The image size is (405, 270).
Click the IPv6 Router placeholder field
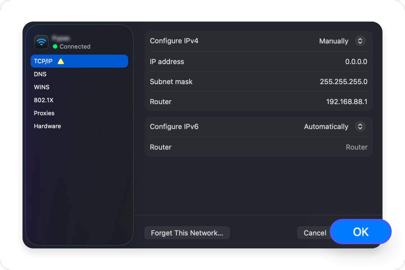click(x=356, y=147)
